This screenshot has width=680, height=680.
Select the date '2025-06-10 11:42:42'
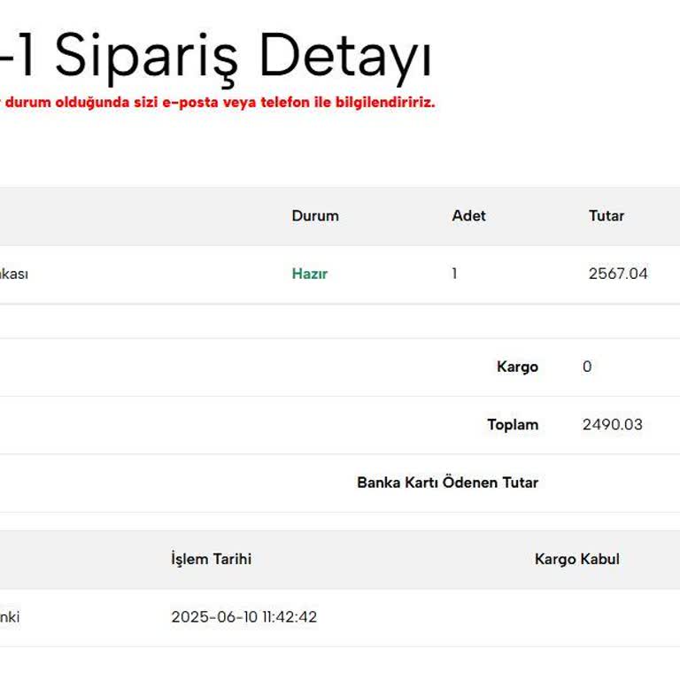coord(243,616)
